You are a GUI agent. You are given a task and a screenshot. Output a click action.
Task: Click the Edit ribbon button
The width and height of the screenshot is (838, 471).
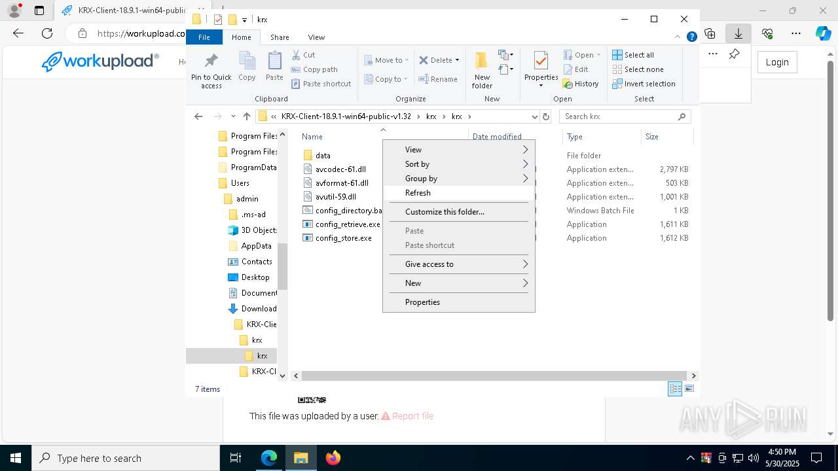tap(575, 69)
